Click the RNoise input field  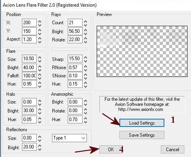click(75, 68)
